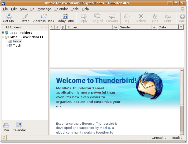188x144 pixels.
Task: Click the Get Mail toolbar icon
Action: coord(9,18)
